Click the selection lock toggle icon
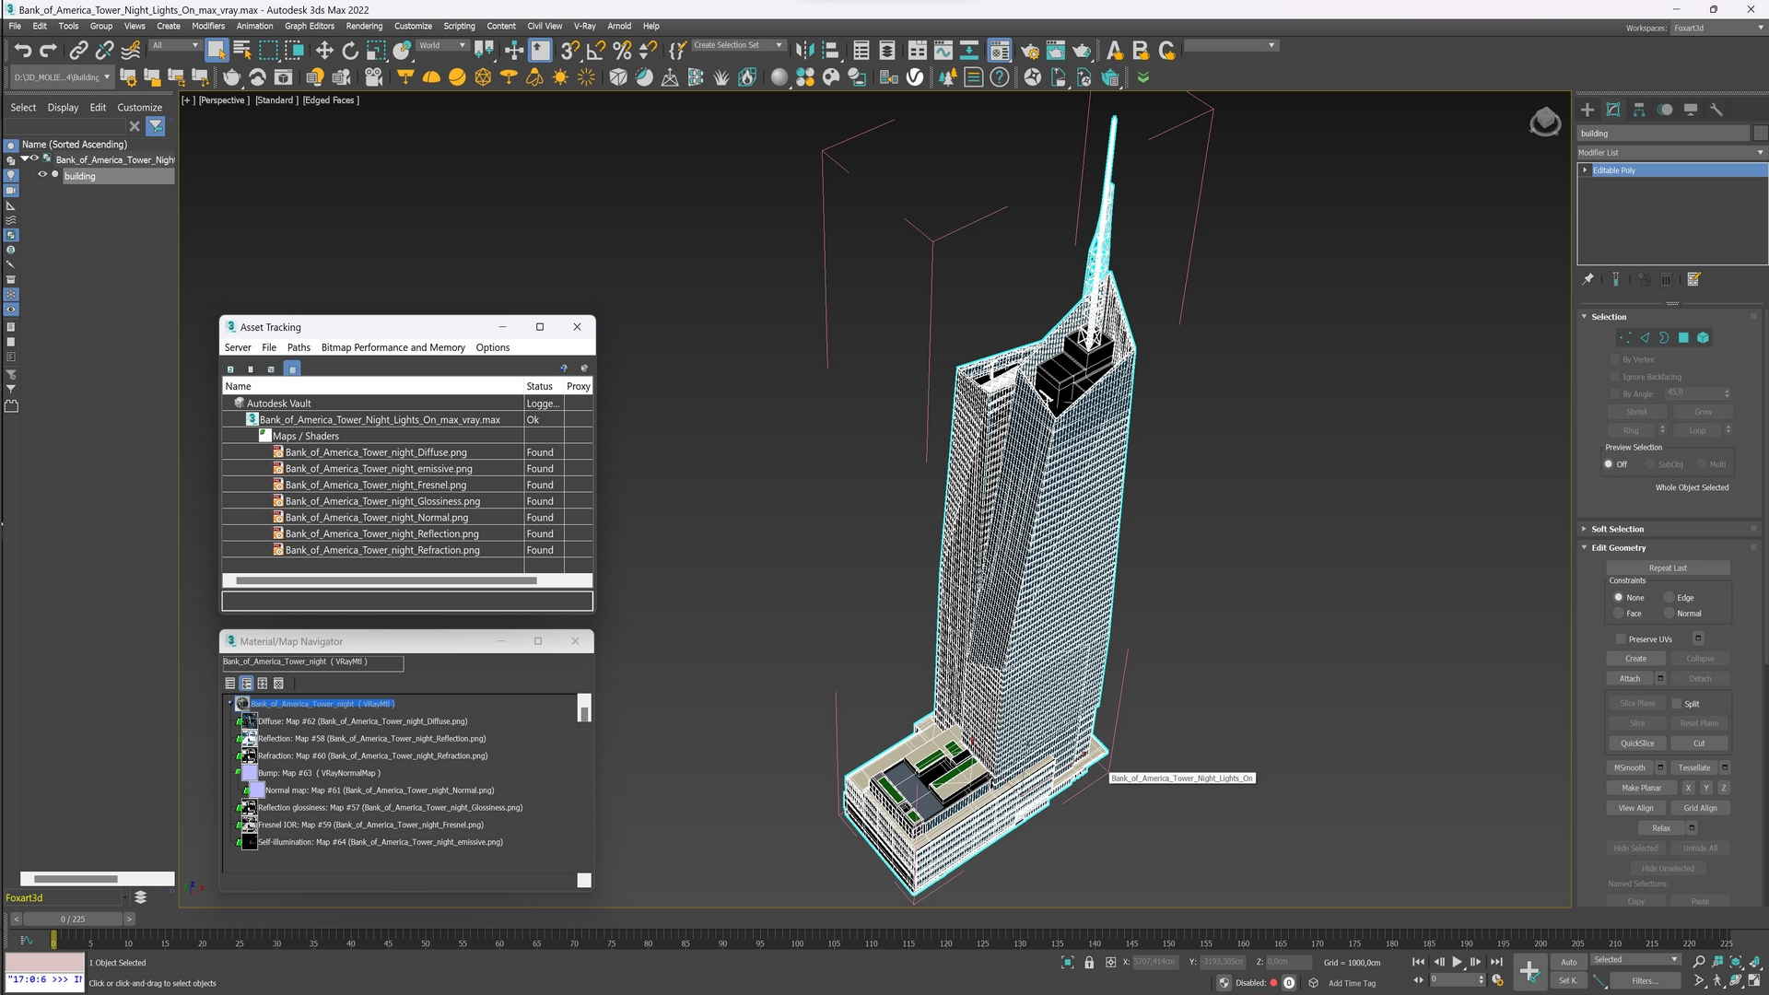Screen dimensions: 1769x995 (1089, 962)
